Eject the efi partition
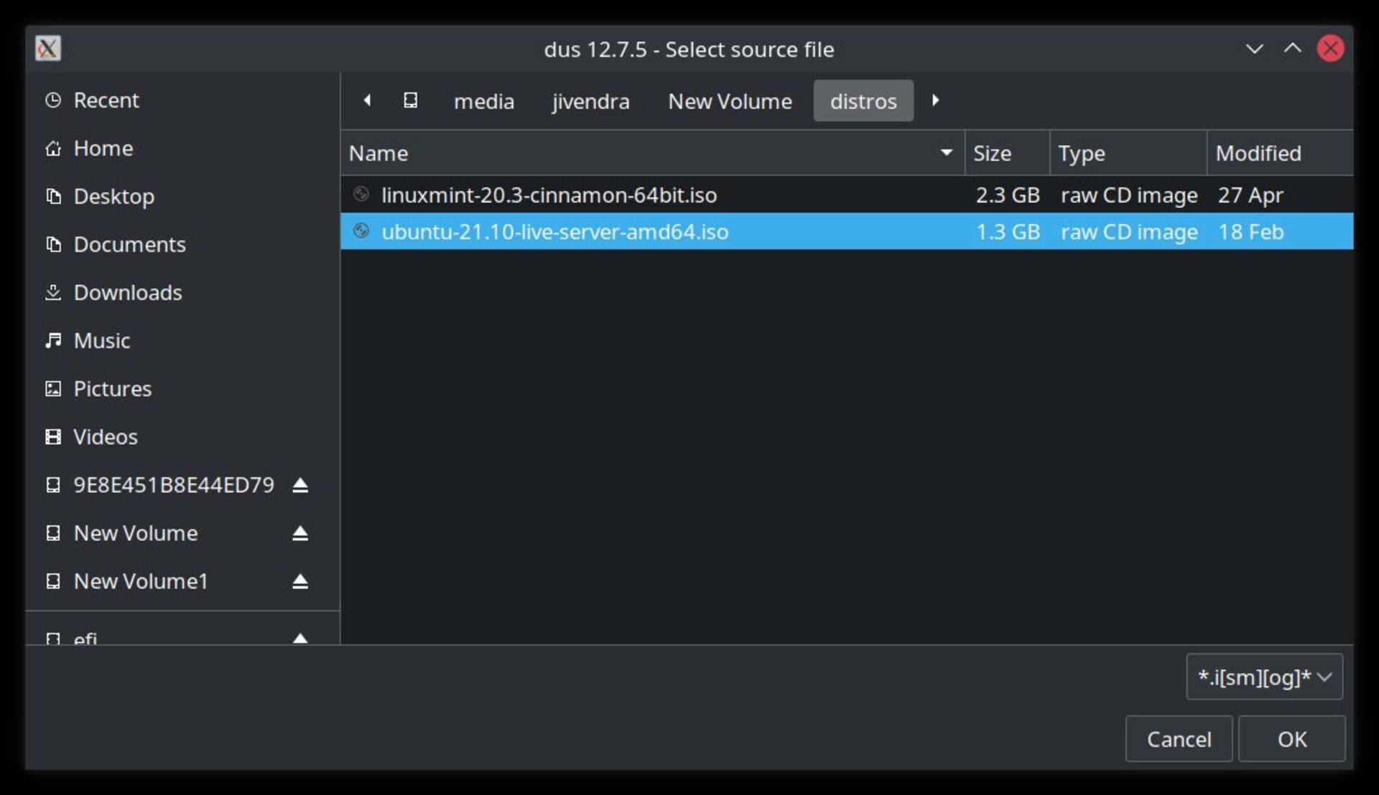This screenshot has width=1379, height=795. coord(300,638)
